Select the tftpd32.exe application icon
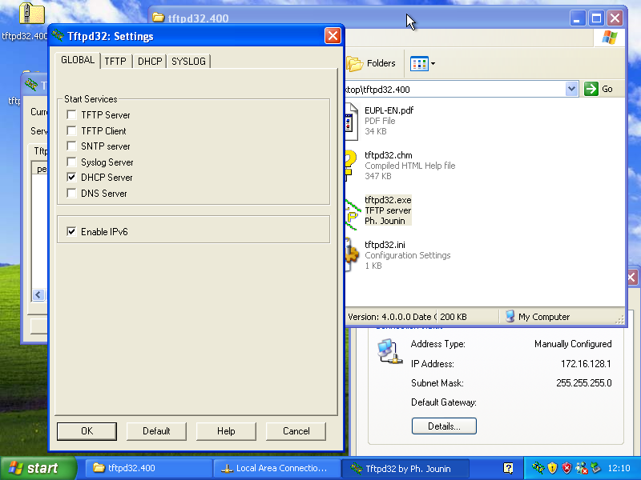Viewport: 641px width, 480px height. click(351, 211)
